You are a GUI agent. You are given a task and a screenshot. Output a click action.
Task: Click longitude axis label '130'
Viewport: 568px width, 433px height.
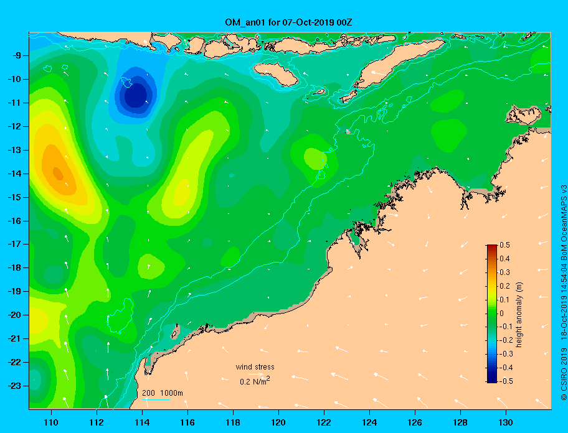click(506, 422)
